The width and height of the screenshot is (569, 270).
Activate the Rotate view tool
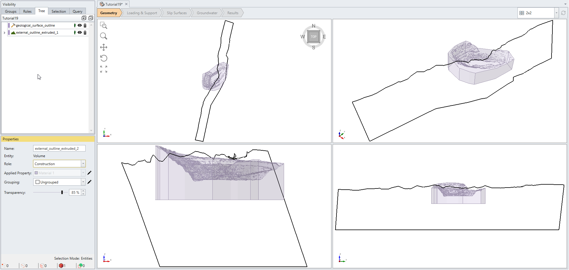point(104,58)
